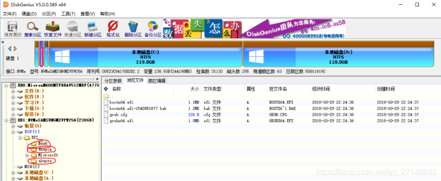
Task: Select 本地磁盘(C:) in the tree
Action: coord(39,173)
